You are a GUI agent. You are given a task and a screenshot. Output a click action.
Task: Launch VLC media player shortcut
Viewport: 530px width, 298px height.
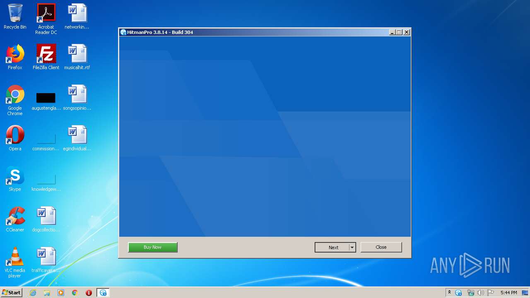(x=15, y=262)
